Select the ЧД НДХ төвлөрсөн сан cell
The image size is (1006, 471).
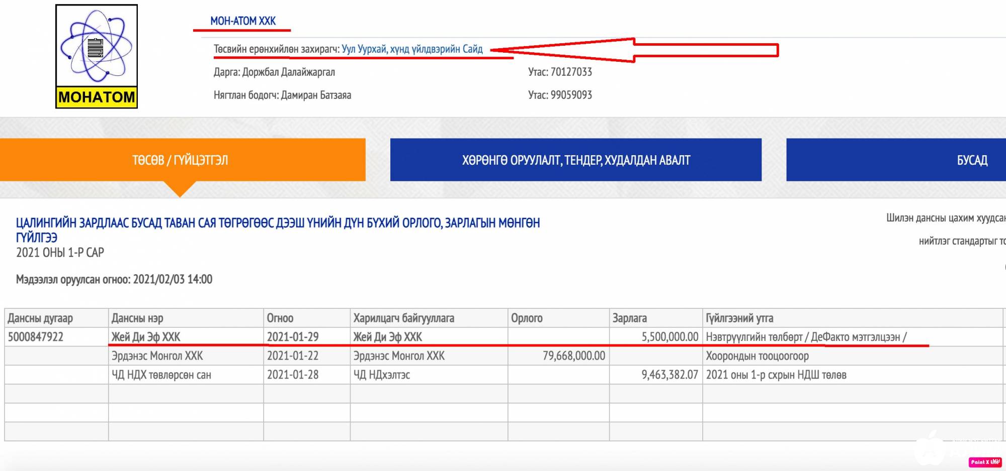click(186, 375)
